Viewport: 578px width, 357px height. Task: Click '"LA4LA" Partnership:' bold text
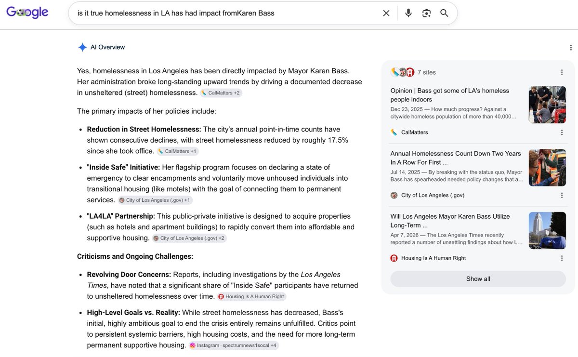pos(121,216)
